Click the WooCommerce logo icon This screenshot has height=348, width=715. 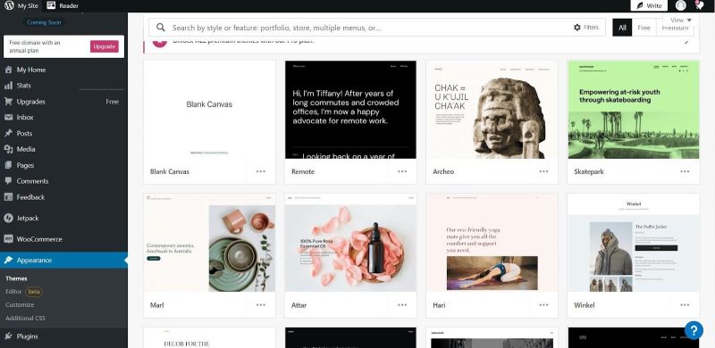click(8, 239)
